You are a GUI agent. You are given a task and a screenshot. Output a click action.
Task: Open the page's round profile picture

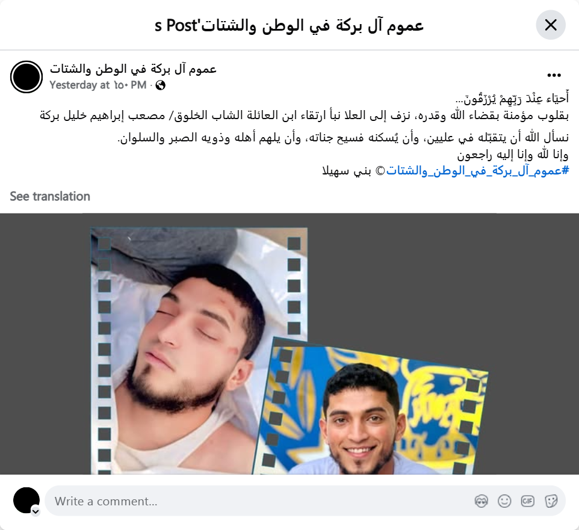tap(26, 77)
